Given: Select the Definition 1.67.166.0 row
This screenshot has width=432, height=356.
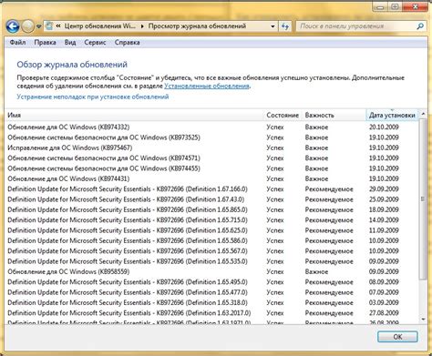Looking at the screenshot, I should click(211, 189).
